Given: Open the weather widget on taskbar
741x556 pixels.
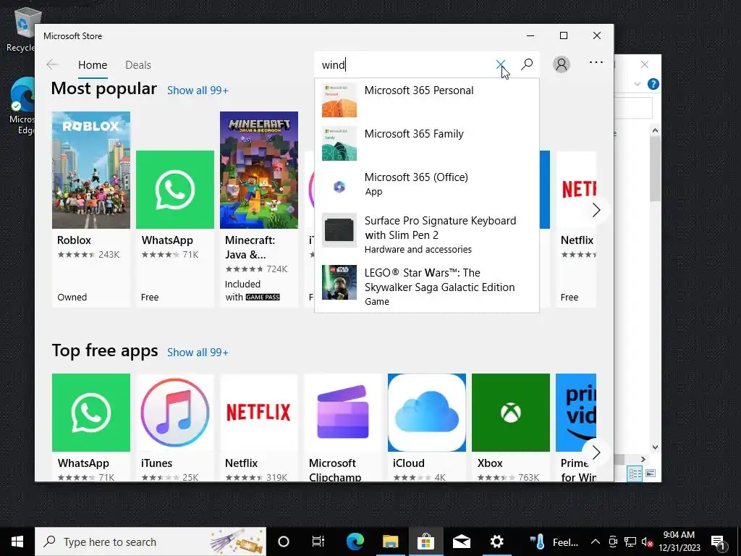Looking at the screenshot, I should pos(554,542).
